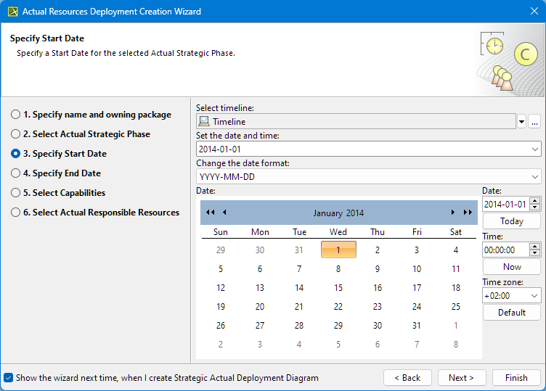
Task: Go to previous month in calendar
Action: pos(224,213)
